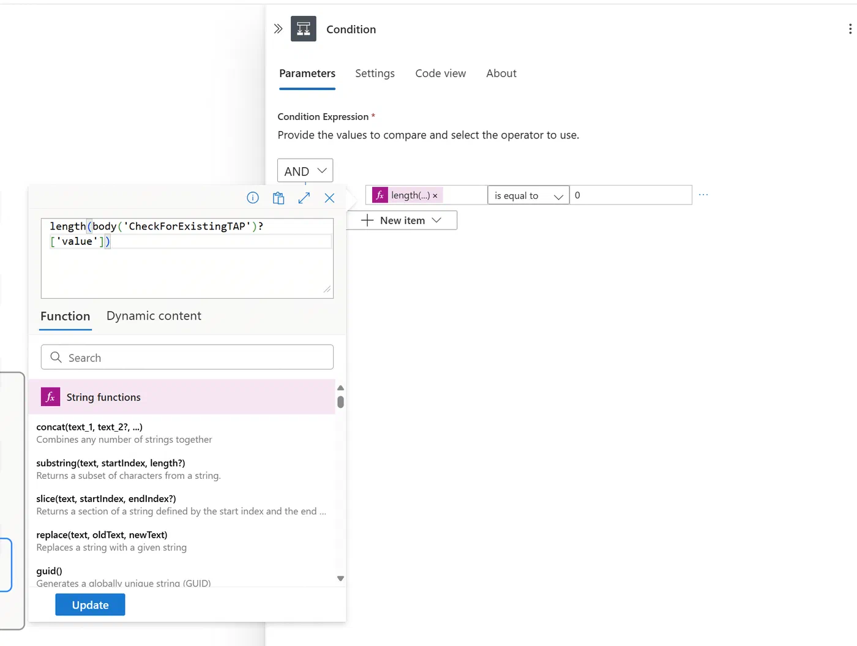Click the String functions fx icon
Viewport: 857px width, 646px height.
[50, 397]
